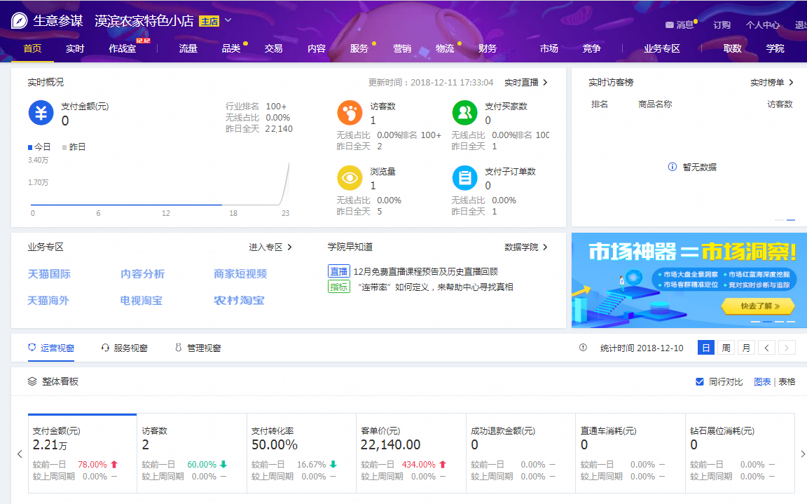Open 天猫国际 business zone link

[49, 274]
